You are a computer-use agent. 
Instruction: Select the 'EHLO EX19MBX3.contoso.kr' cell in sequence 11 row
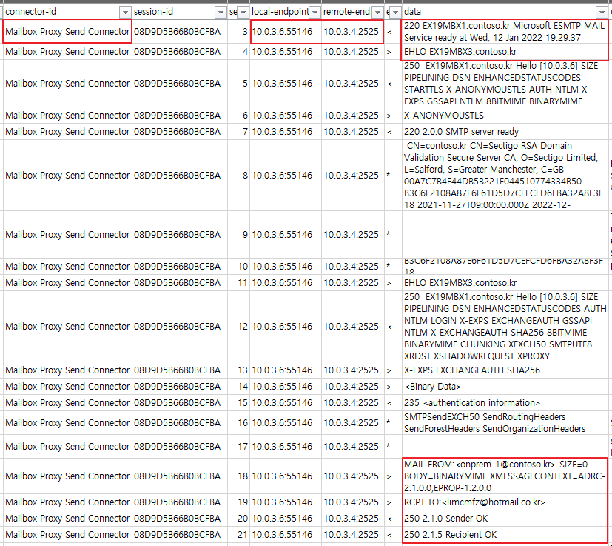[x=505, y=282]
